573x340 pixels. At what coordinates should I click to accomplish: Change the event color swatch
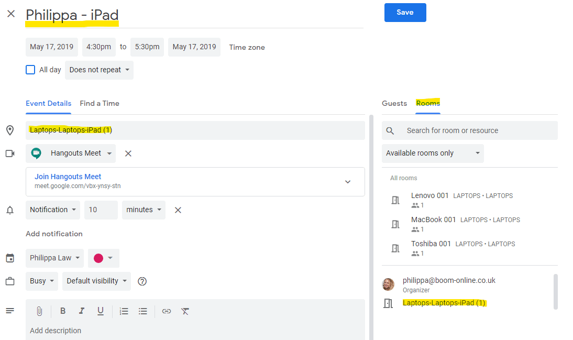click(x=103, y=258)
